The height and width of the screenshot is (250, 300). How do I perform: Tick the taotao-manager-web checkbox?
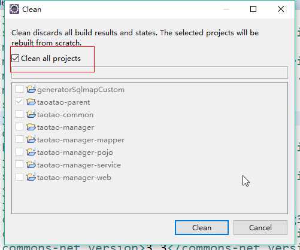click(x=19, y=177)
